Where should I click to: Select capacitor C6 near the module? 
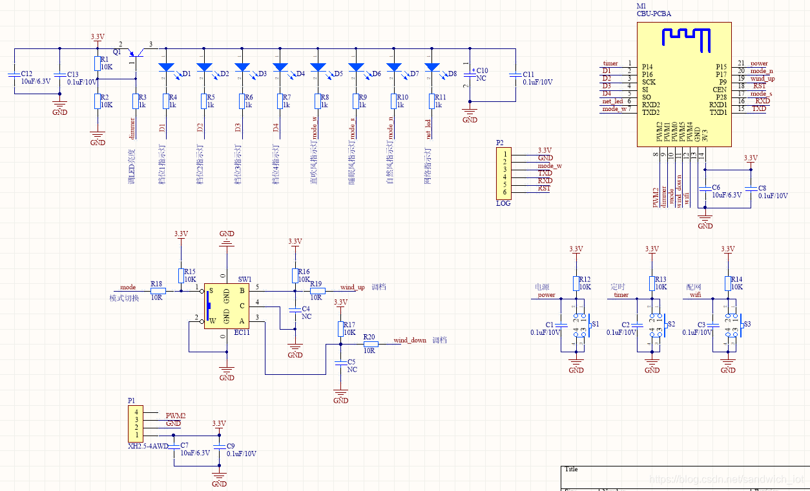click(x=705, y=188)
